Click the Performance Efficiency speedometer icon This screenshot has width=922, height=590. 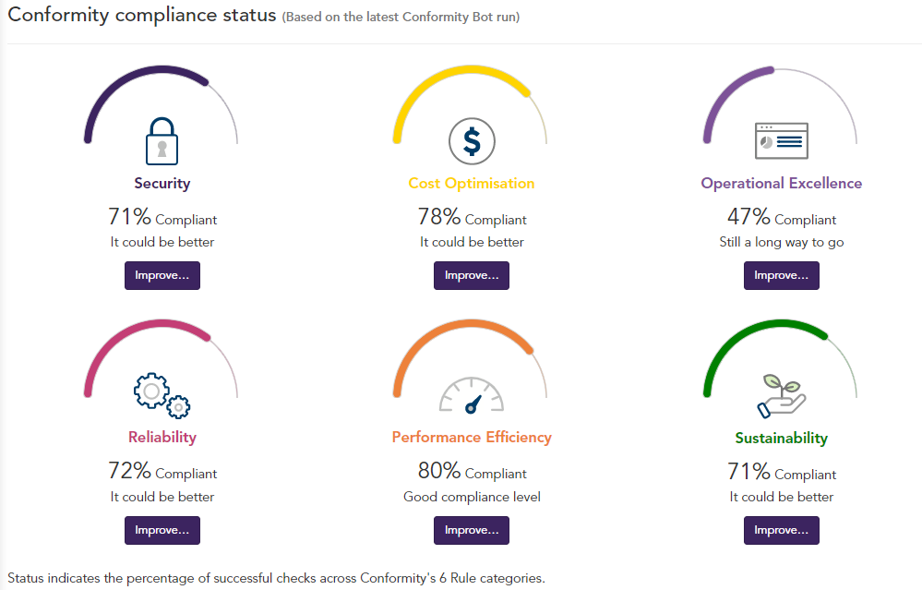(x=472, y=395)
